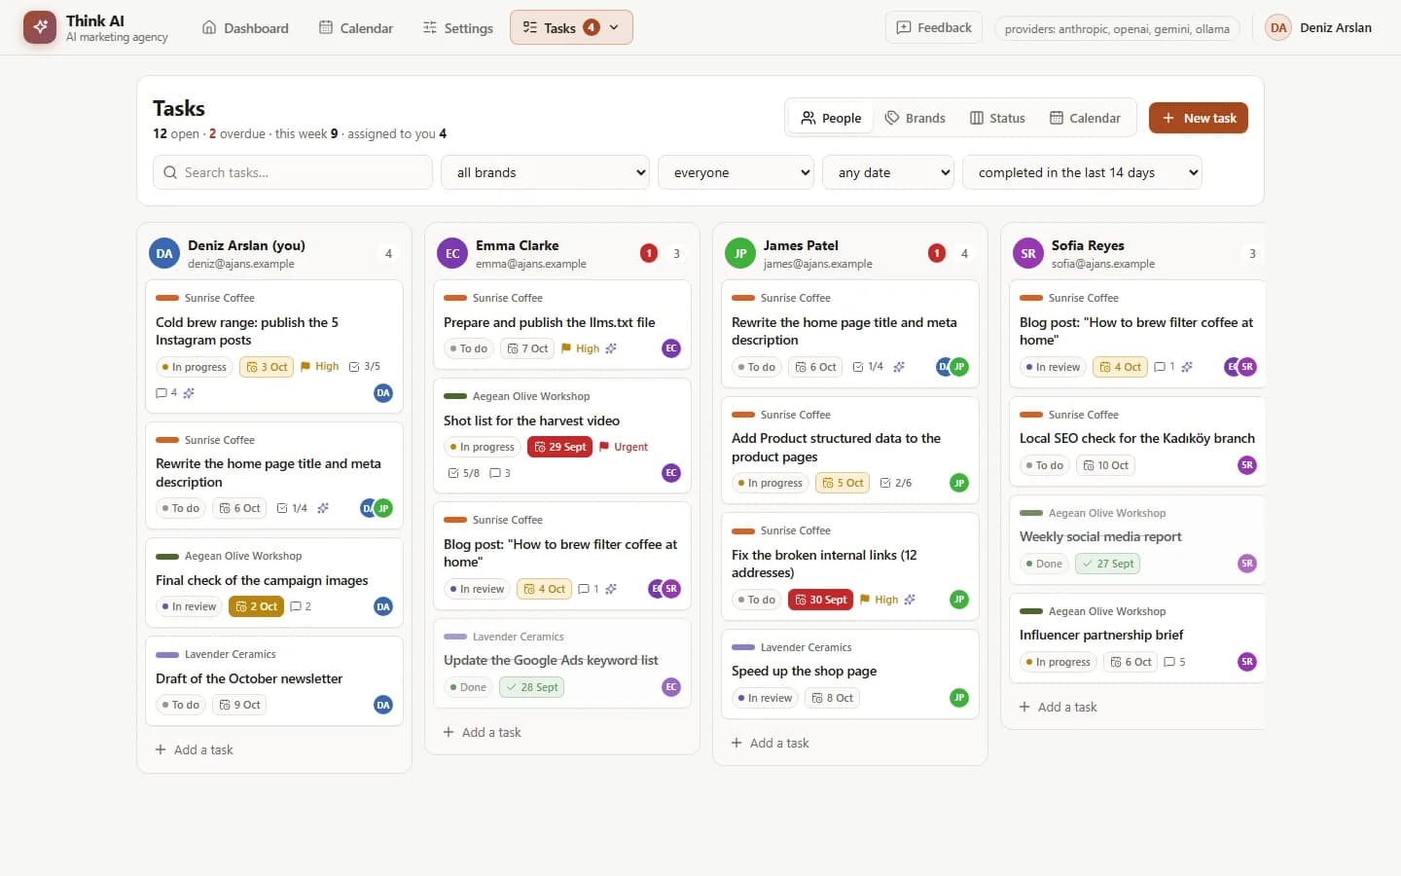
Task: Click the checklist 2/6 icon on Product structured data
Action: tap(885, 483)
